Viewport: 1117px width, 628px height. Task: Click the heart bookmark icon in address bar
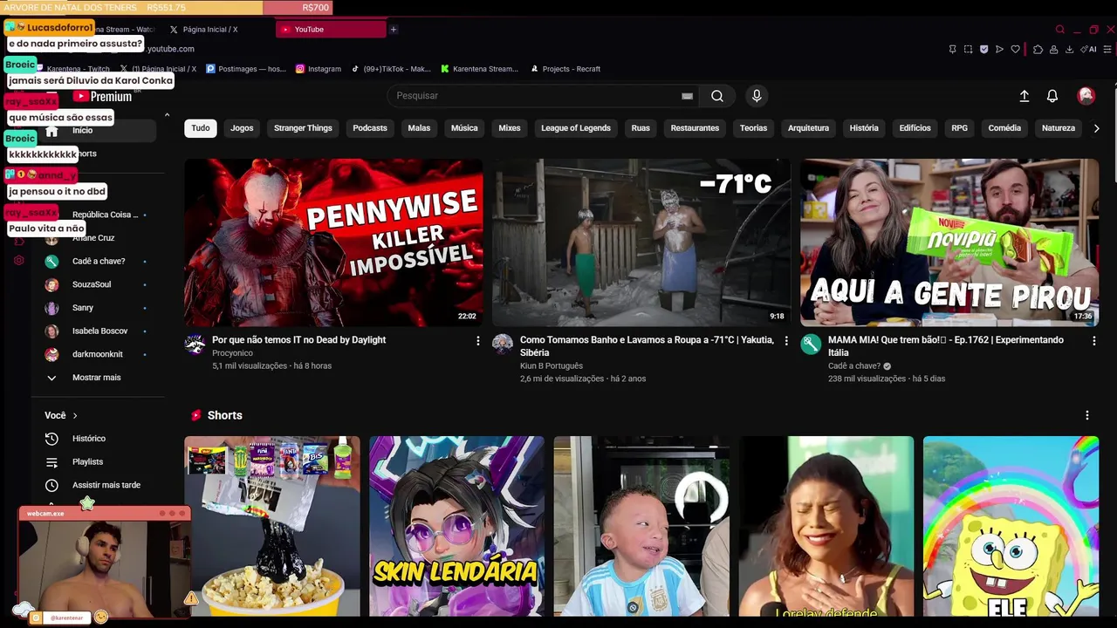[1015, 50]
